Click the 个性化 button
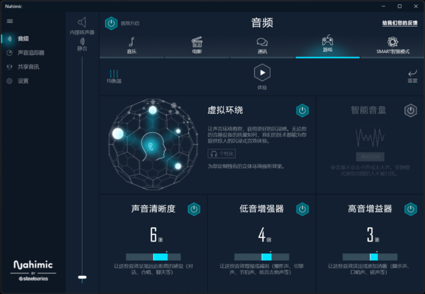This screenshot has width=425, height=294. (222, 154)
